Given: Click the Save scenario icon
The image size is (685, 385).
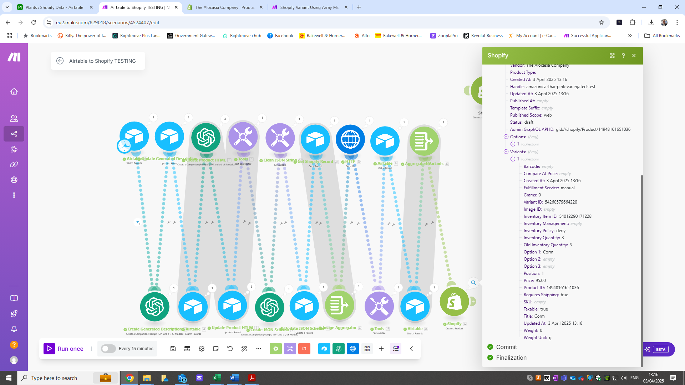Looking at the screenshot, I should coord(173,349).
